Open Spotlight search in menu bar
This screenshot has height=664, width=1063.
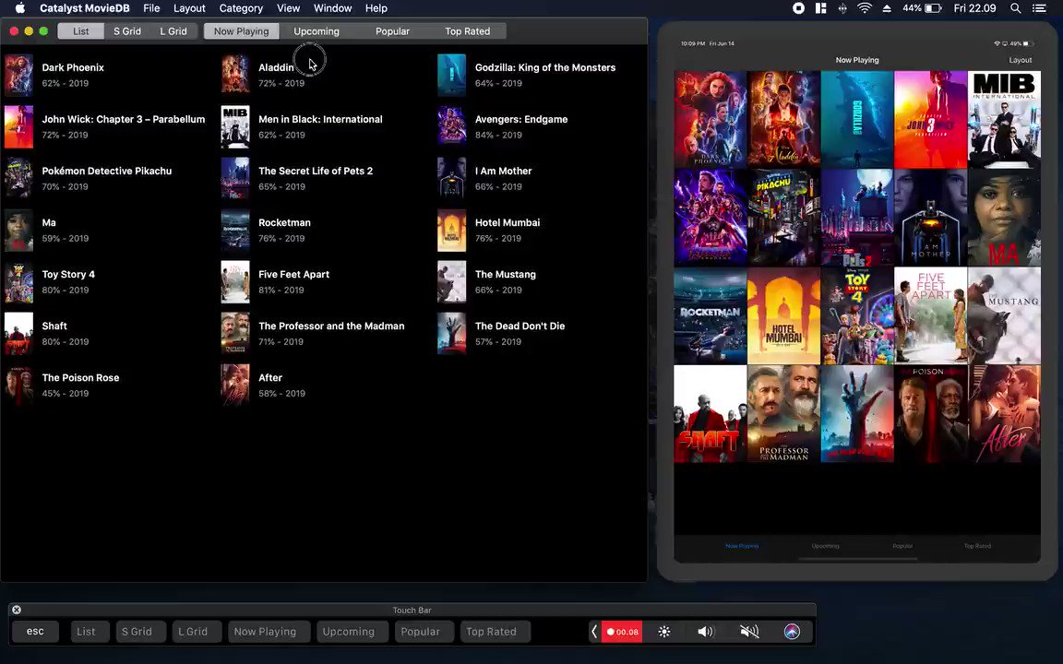point(1015,8)
